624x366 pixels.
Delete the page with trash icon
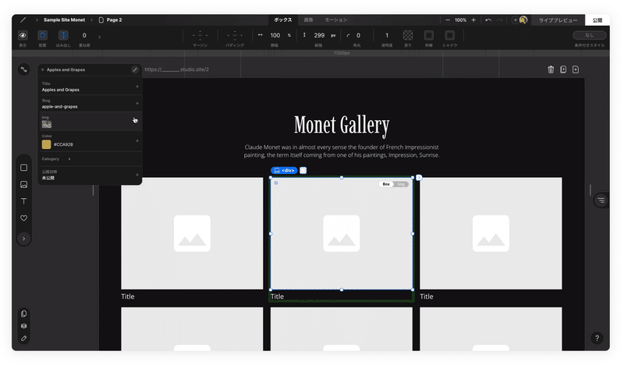tap(551, 69)
